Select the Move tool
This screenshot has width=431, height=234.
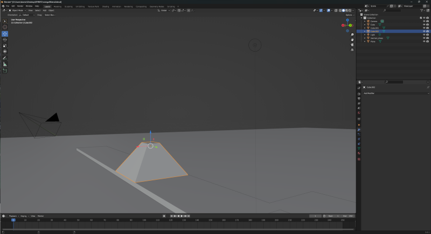(x=5, y=34)
